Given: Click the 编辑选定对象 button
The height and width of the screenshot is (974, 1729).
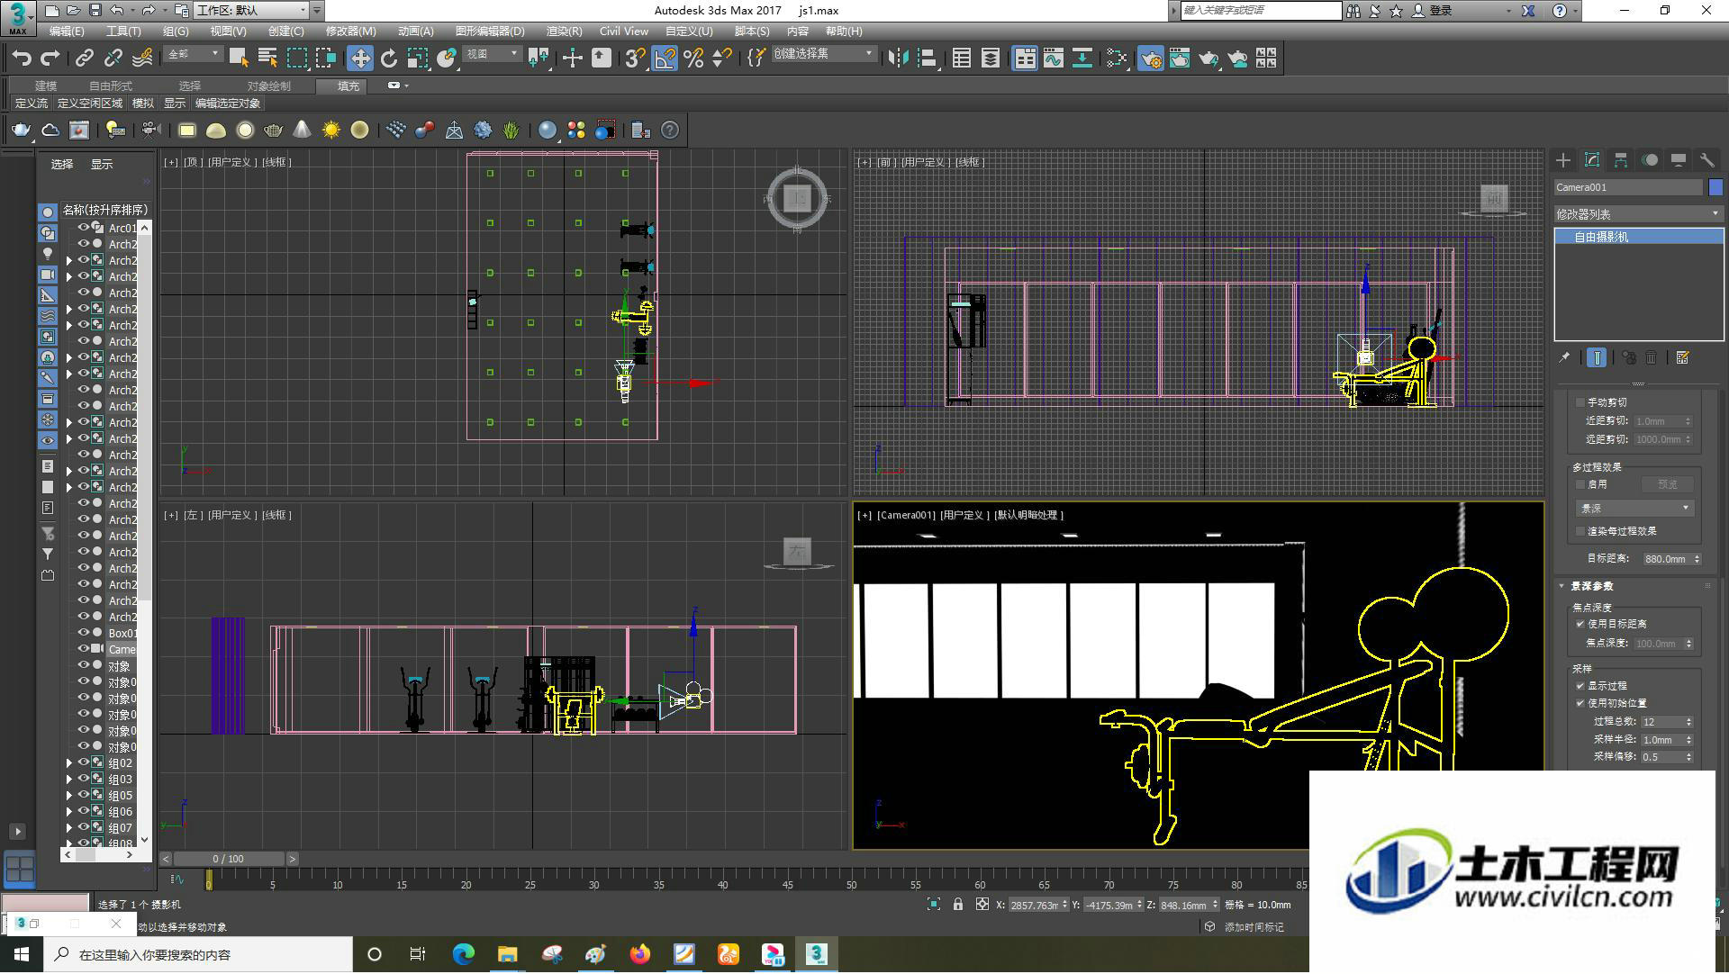Looking at the screenshot, I should pos(228,104).
